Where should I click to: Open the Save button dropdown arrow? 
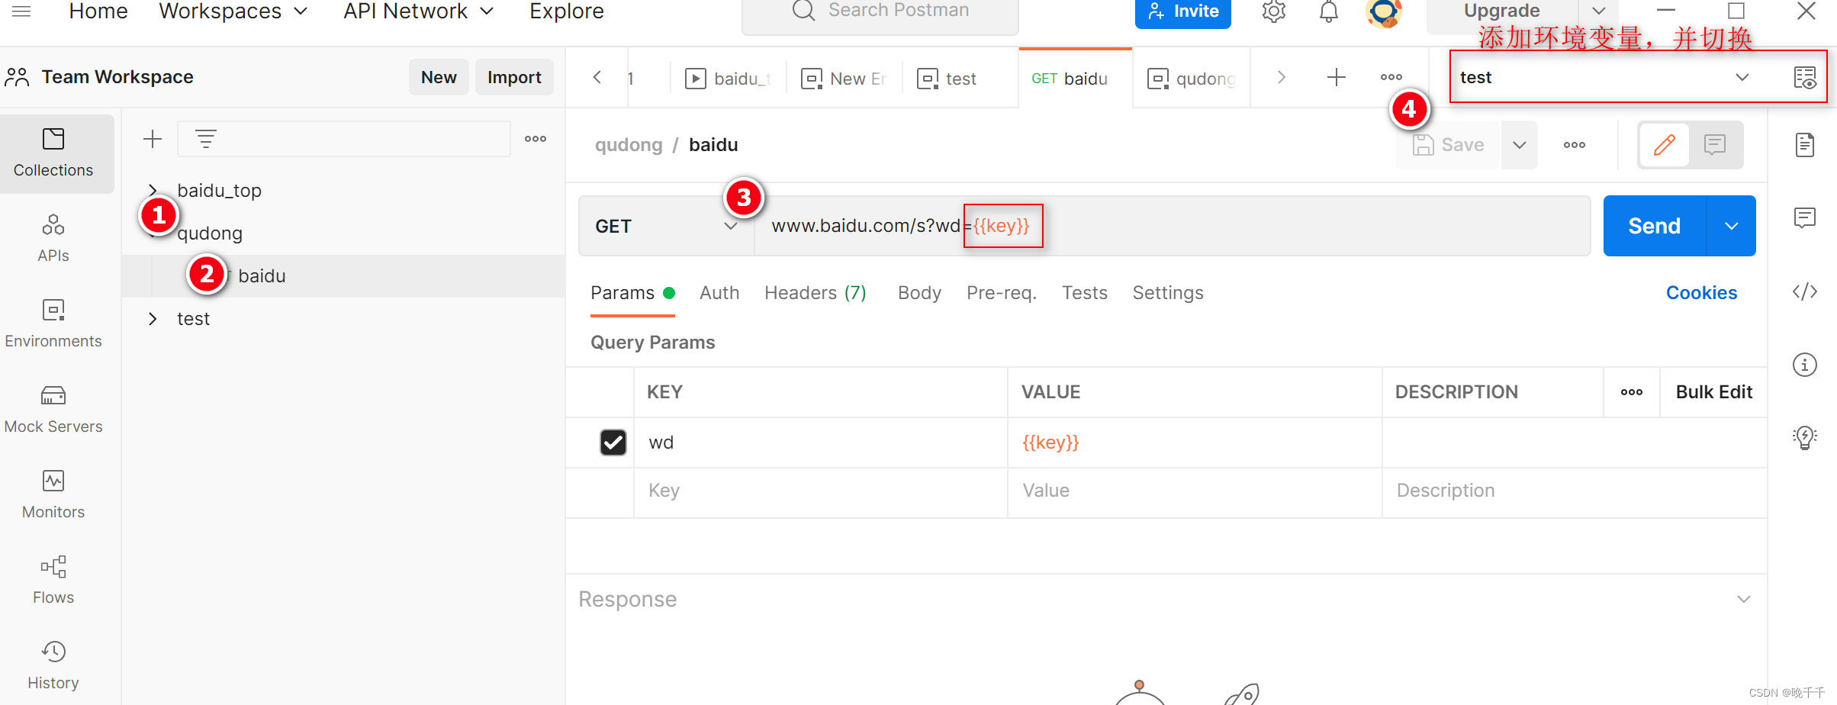[1520, 145]
